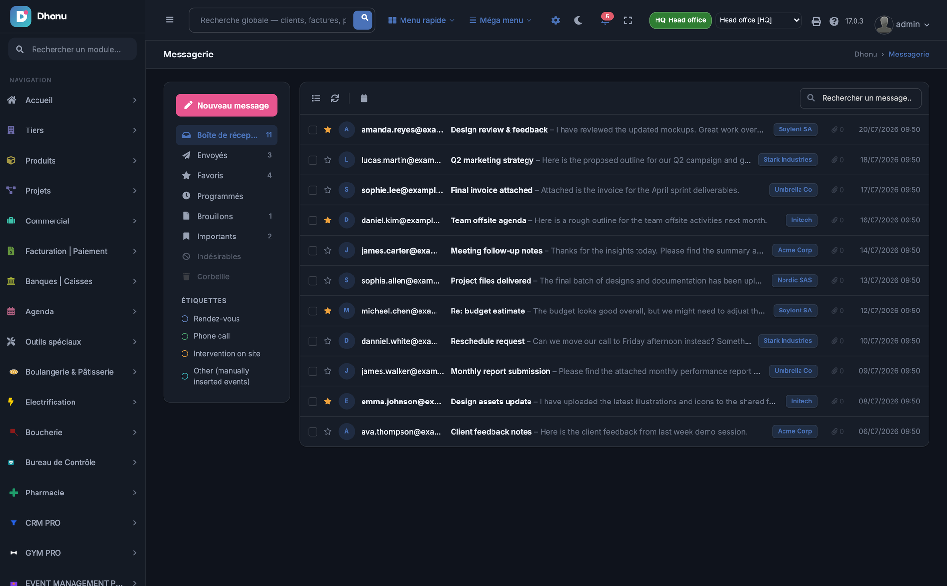Screen dimensions: 947x586
Task: Expand the Accueil navigation item
Action: 73,100
